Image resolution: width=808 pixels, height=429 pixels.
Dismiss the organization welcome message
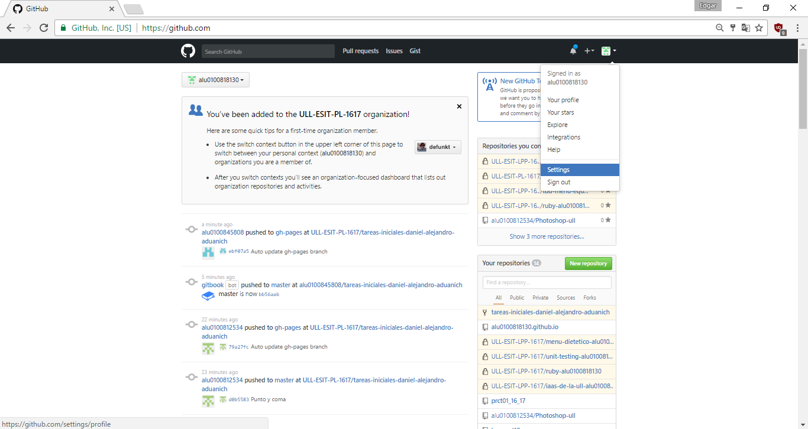point(459,106)
